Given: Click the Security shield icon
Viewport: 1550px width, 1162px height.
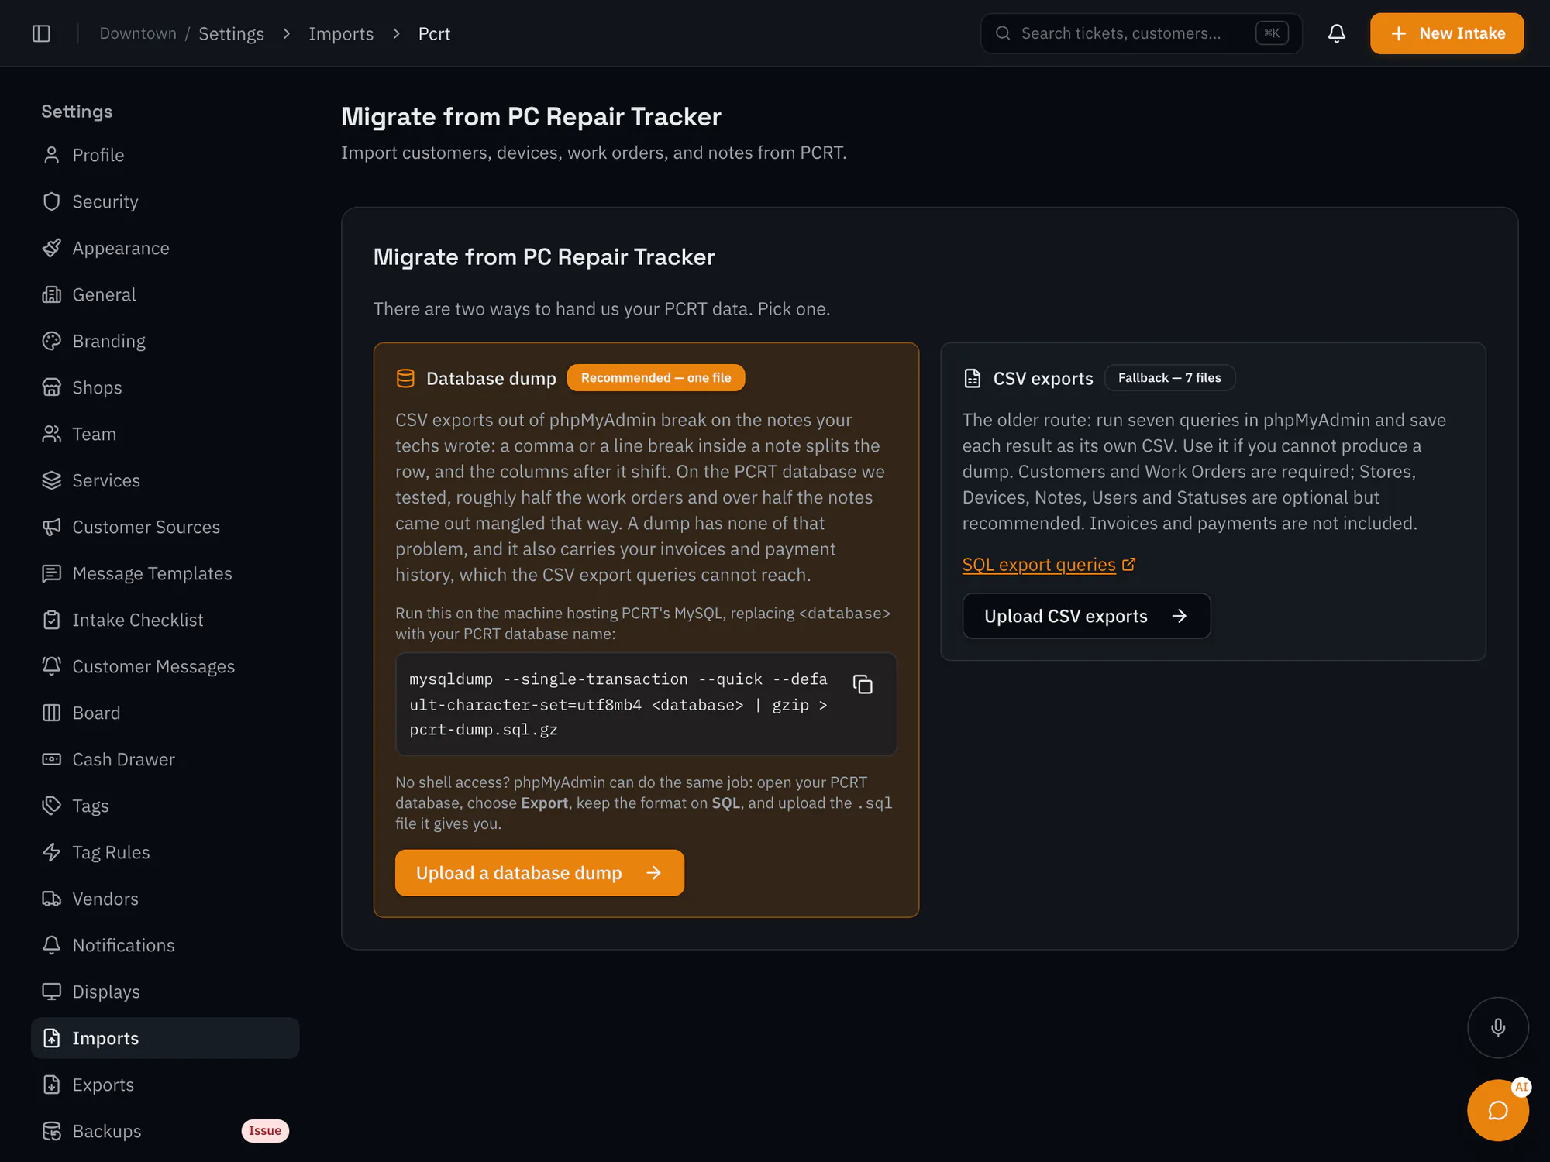Looking at the screenshot, I should 52,201.
